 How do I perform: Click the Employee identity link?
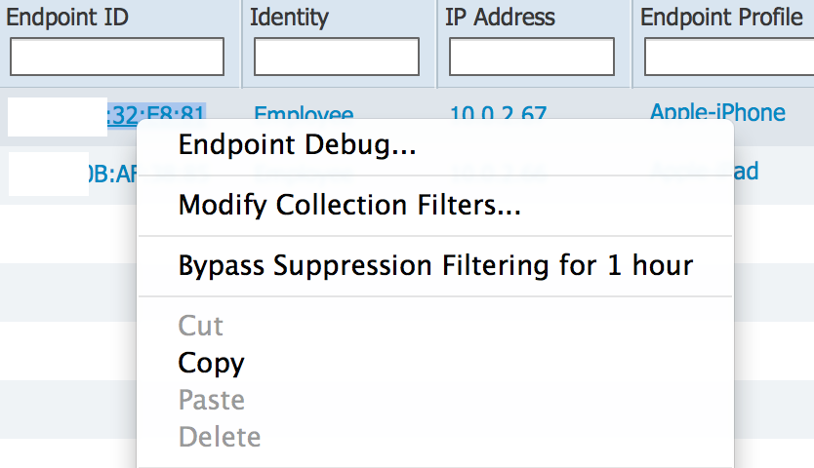(x=303, y=114)
